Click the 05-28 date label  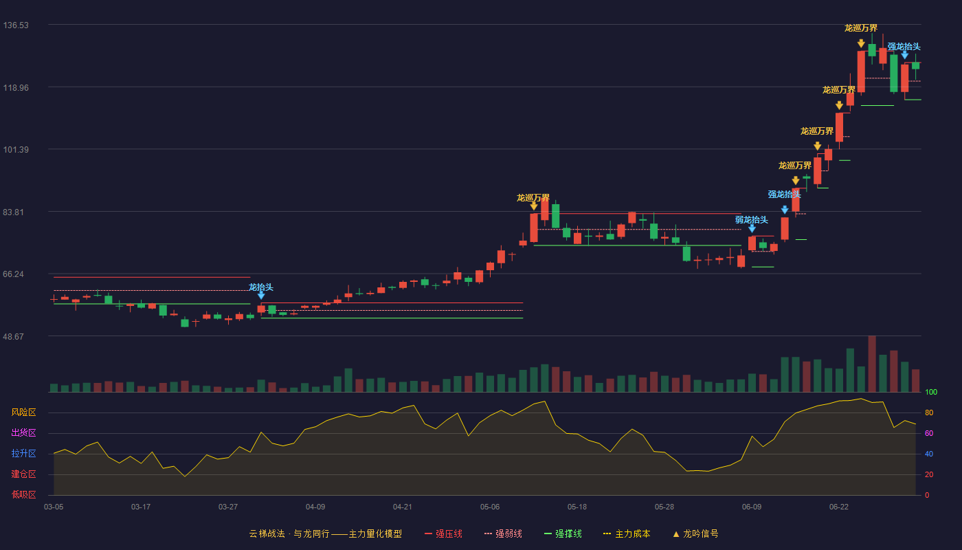click(x=664, y=507)
